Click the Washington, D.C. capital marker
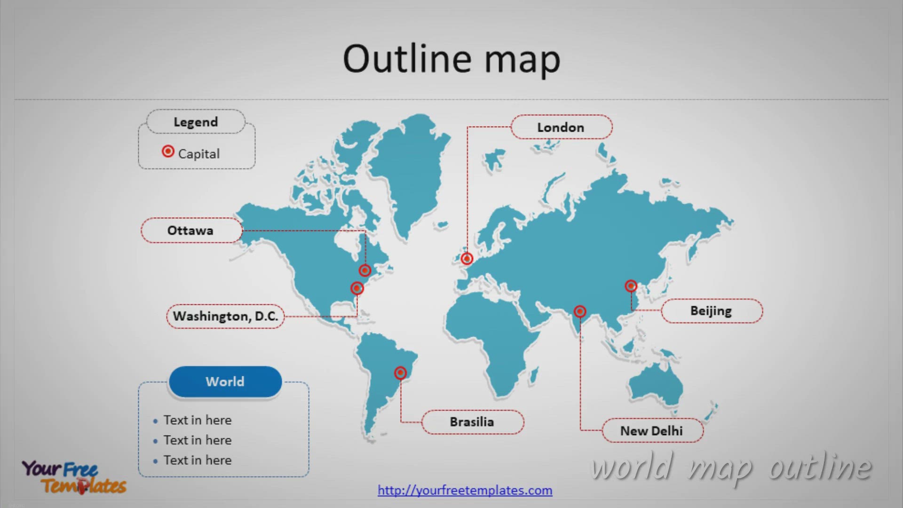This screenshot has height=508, width=903. click(x=357, y=288)
